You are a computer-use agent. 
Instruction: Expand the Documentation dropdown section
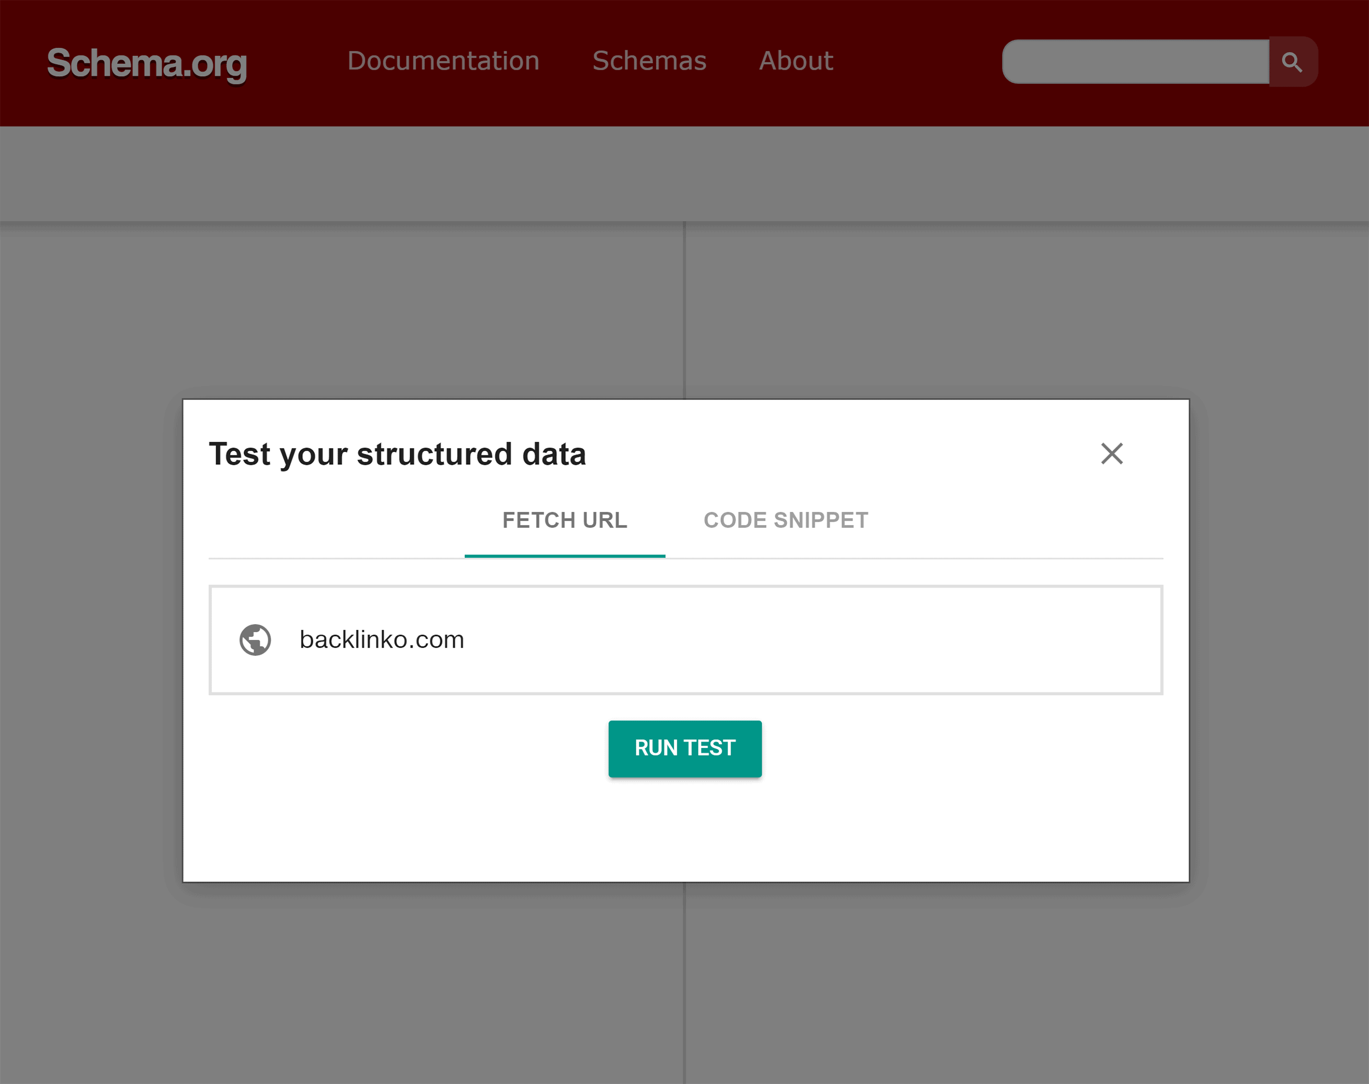[440, 61]
